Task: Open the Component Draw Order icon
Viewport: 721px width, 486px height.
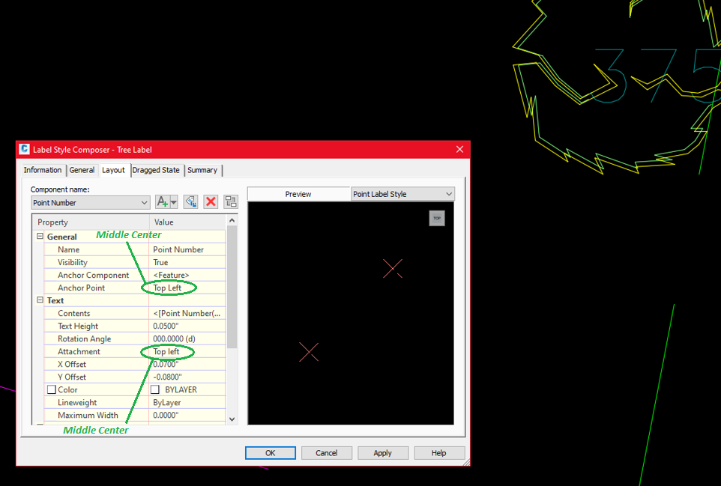Action: click(230, 201)
